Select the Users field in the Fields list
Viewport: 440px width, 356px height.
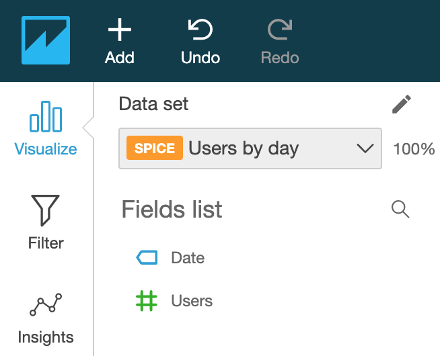coord(192,301)
